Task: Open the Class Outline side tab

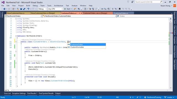Action: (x=175, y=30)
